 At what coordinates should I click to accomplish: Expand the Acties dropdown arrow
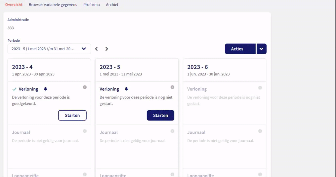click(x=261, y=49)
